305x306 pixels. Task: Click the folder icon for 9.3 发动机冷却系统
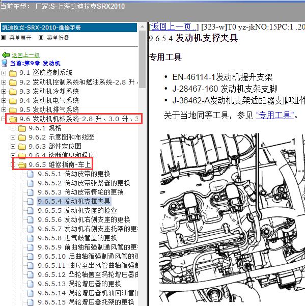13,92
